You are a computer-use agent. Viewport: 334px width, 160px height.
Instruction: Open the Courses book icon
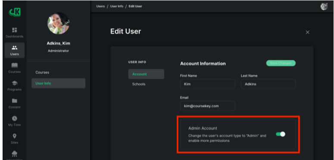[x=15, y=65]
